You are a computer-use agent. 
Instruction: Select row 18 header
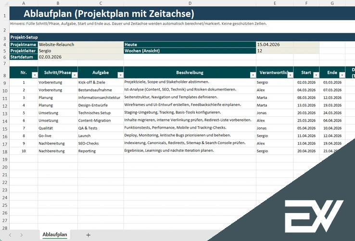[5, 152]
